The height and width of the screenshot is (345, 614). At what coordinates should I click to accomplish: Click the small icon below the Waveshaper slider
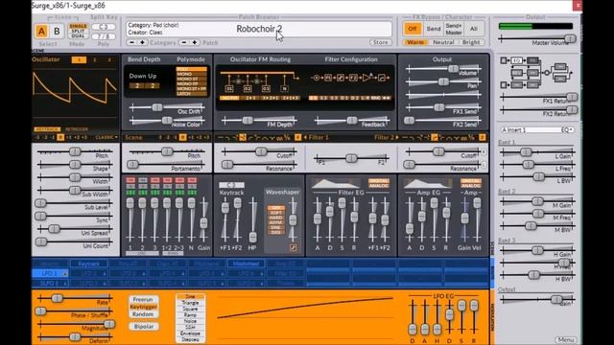293,247
